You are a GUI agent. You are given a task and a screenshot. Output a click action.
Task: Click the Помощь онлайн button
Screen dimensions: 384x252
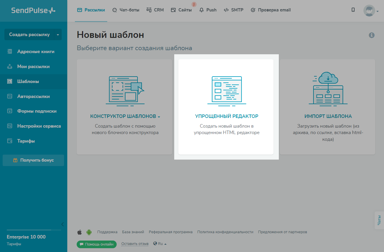(x=96, y=244)
